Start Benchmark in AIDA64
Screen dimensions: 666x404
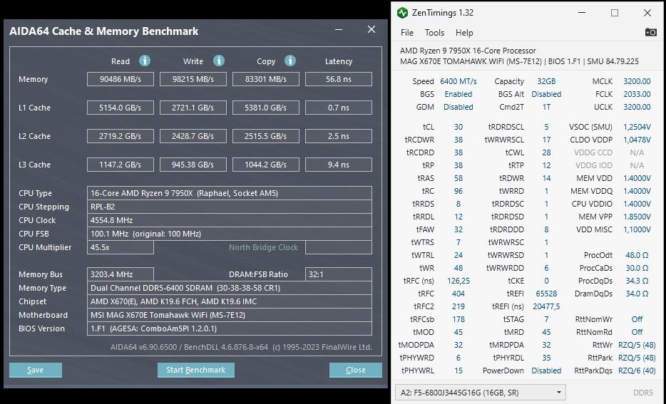[196, 370]
